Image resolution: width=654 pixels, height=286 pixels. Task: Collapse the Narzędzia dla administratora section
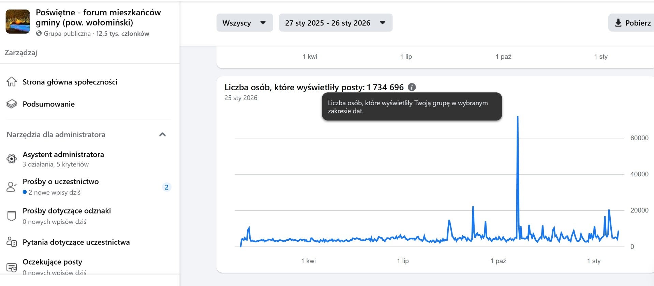(163, 134)
